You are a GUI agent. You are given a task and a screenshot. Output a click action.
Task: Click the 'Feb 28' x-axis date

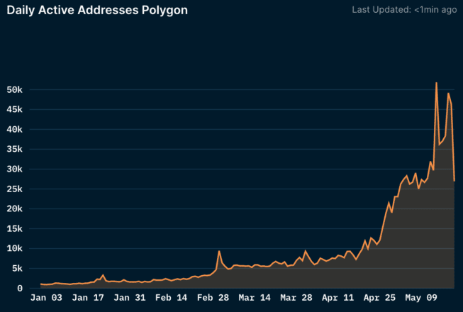[213, 298]
